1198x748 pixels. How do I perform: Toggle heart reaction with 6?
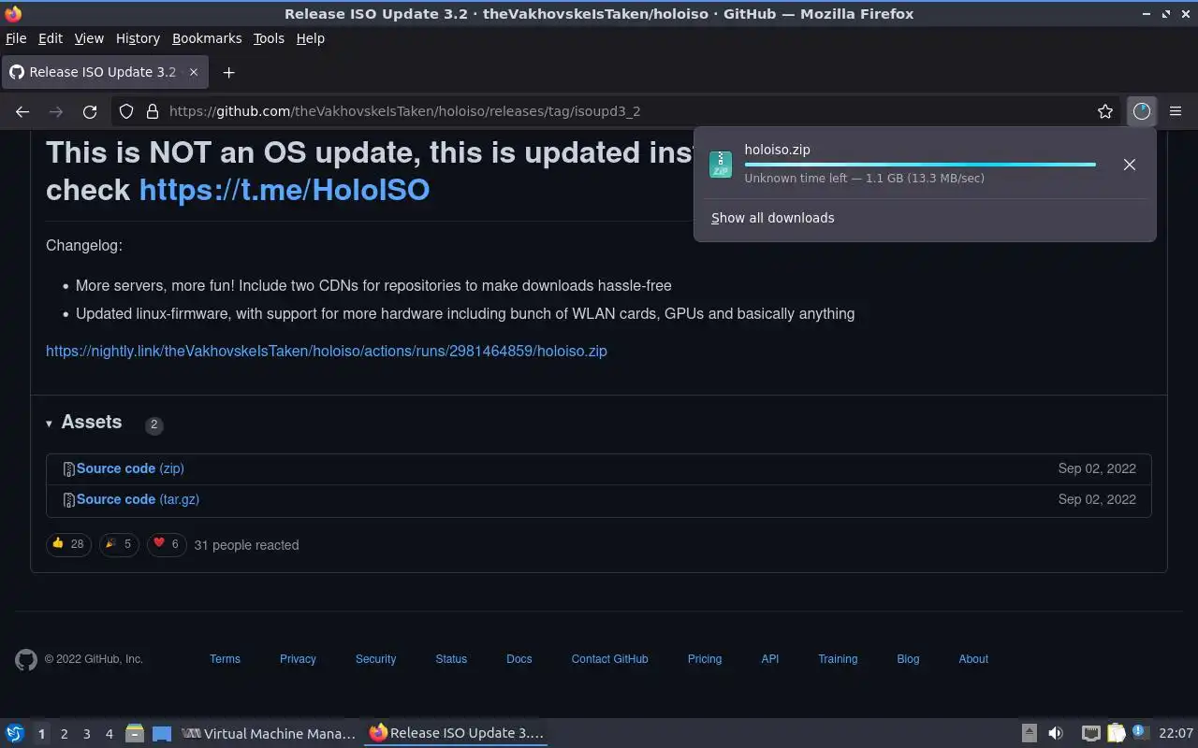167,544
